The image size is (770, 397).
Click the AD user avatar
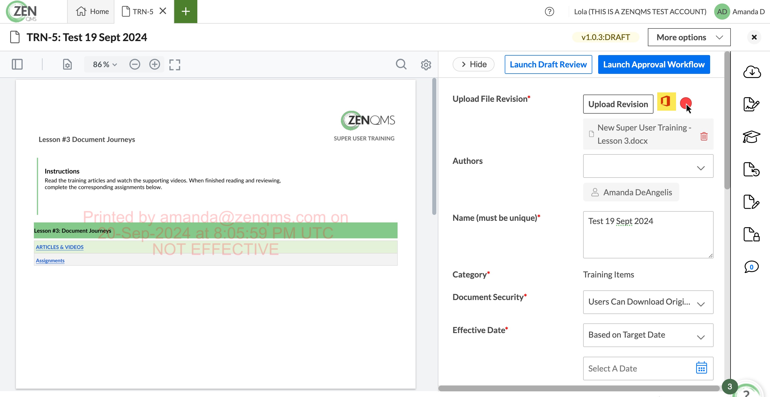click(x=722, y=12)
